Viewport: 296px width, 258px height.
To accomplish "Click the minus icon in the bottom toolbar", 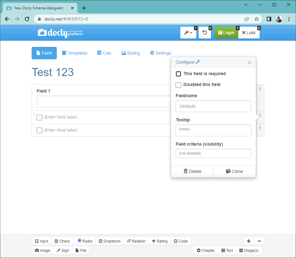I will click(259, 241).
